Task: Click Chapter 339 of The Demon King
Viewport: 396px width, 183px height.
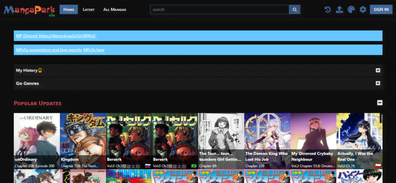Action: [254, 166]
